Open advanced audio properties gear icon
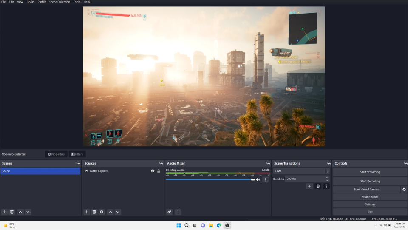Image resolution: width=408 pixels, height=230 pixels. (x=169, y=212)
